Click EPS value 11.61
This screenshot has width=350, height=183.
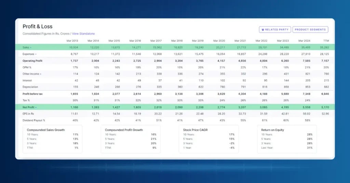coord(74,114)
